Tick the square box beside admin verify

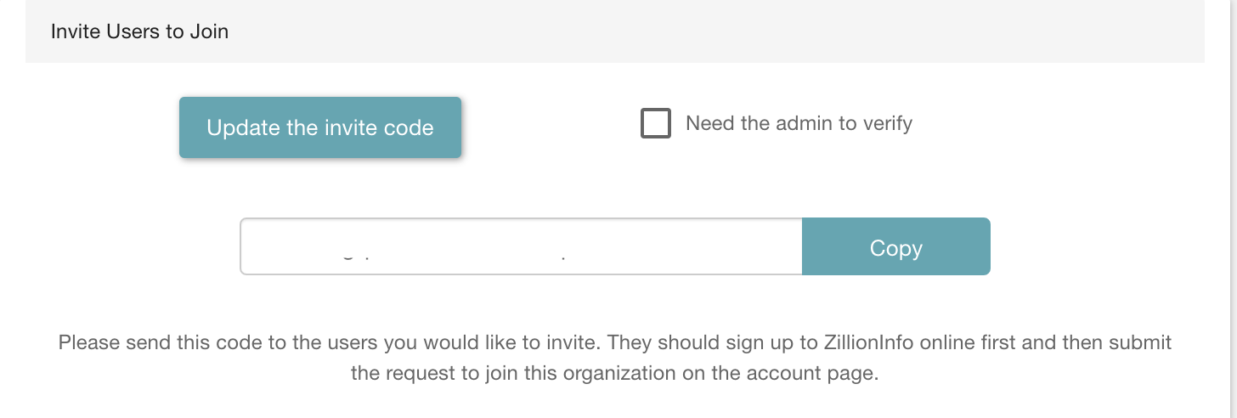click(655, 124)
